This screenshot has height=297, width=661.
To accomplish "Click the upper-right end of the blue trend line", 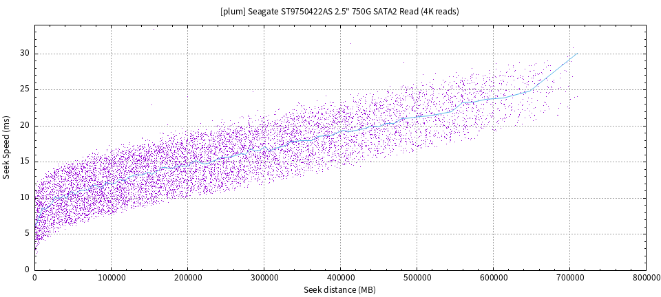I will coord(576,54).
